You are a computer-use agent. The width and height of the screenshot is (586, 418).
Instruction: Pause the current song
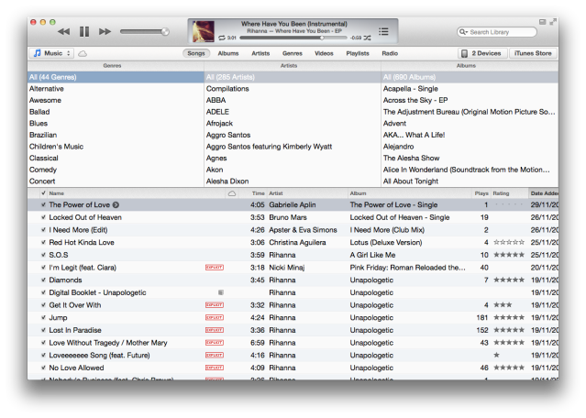point(84,32)
